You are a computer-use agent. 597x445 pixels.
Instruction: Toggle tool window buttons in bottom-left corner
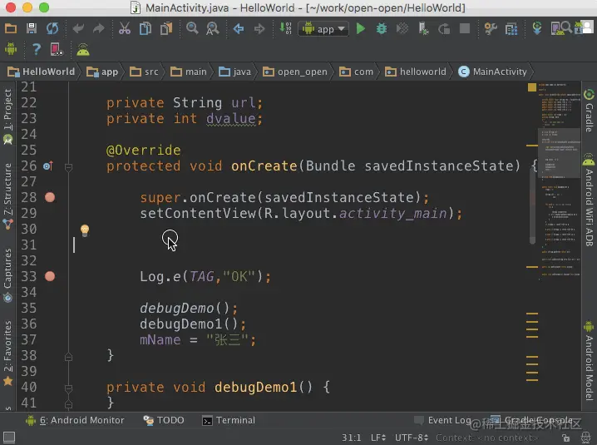pos(9,437)
